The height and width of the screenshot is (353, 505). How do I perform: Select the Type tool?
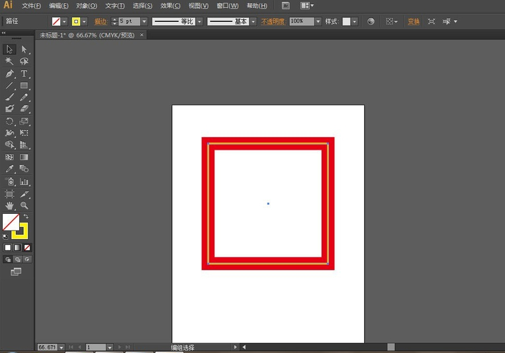pos(24,74)
